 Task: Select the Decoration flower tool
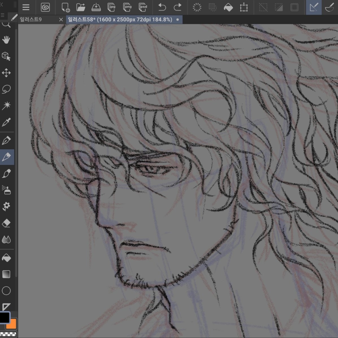click(6, 206)
